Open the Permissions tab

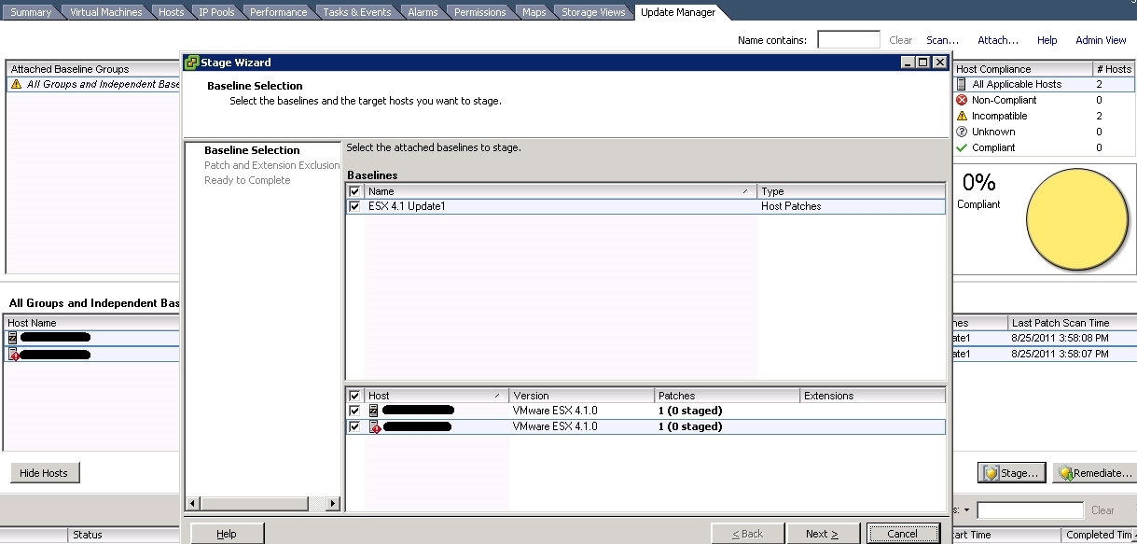tap(480, 12)
